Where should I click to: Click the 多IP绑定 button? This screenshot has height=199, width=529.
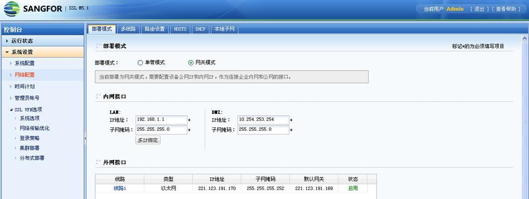click(148, 140)
